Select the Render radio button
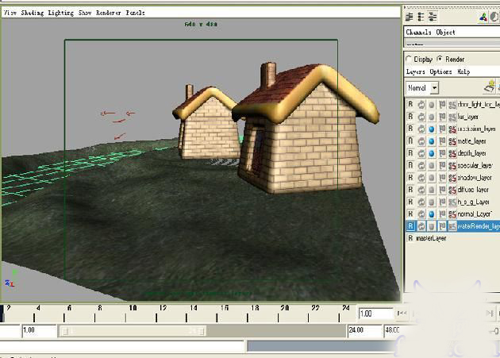 click(x=439, y=60)
